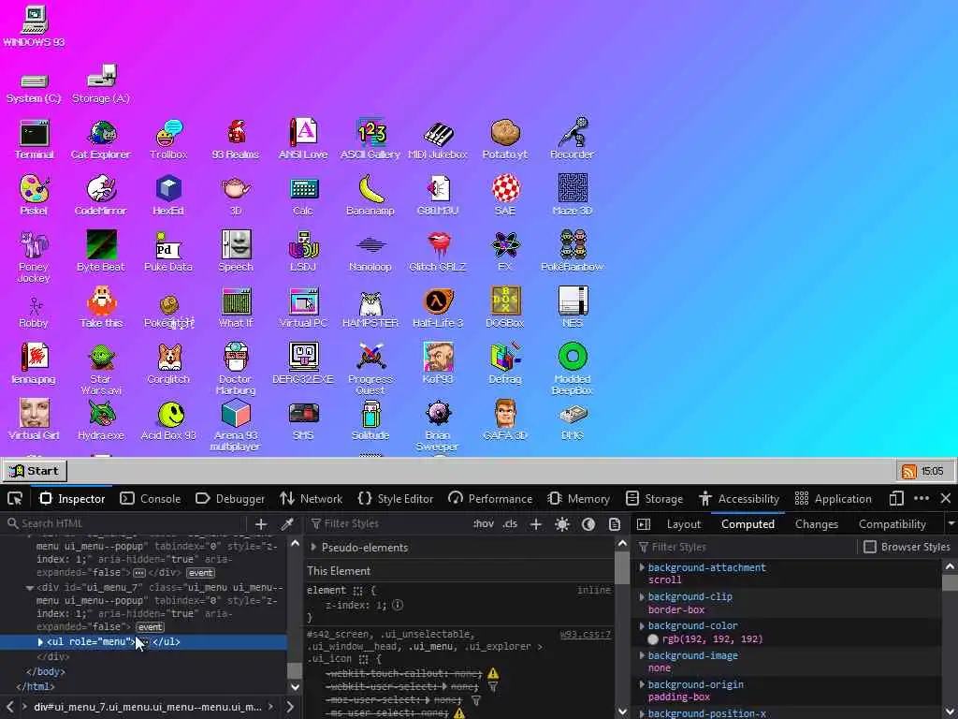Expand background-color computed property
The height and width of the screenshot is (719, 958).
click(642, 626)
